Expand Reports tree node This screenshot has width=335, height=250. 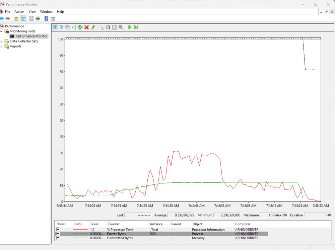[x=1, y=46]
